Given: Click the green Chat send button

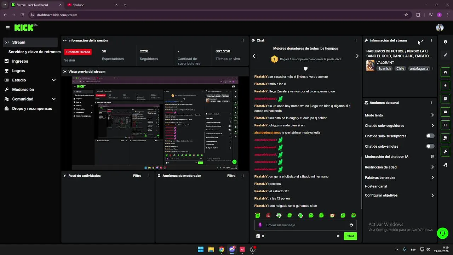Looking at the screenshot, I should [350, 236].
